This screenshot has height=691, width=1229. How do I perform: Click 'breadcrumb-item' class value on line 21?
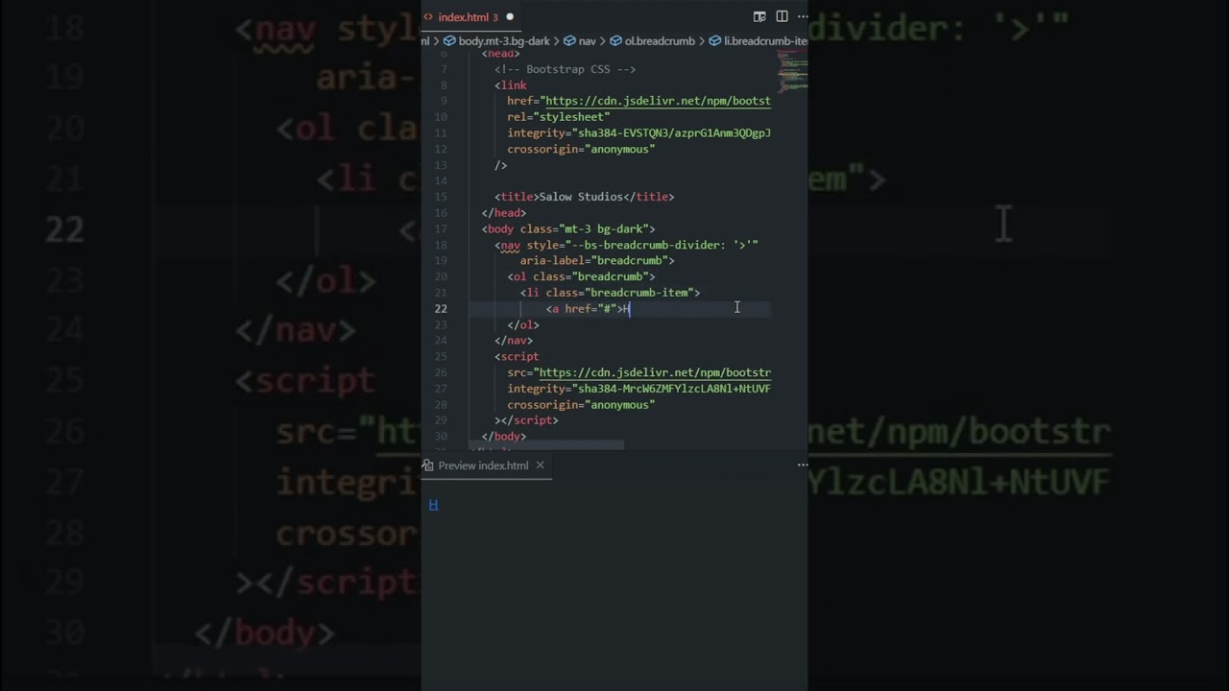click(x=639, y=293)
